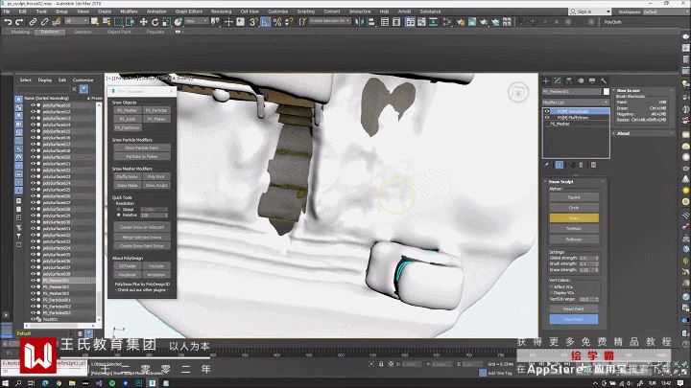Viewport: 691px width, 388px height.
Task: Click the Scene Explorer search field
Action: [x=43, y=89]
